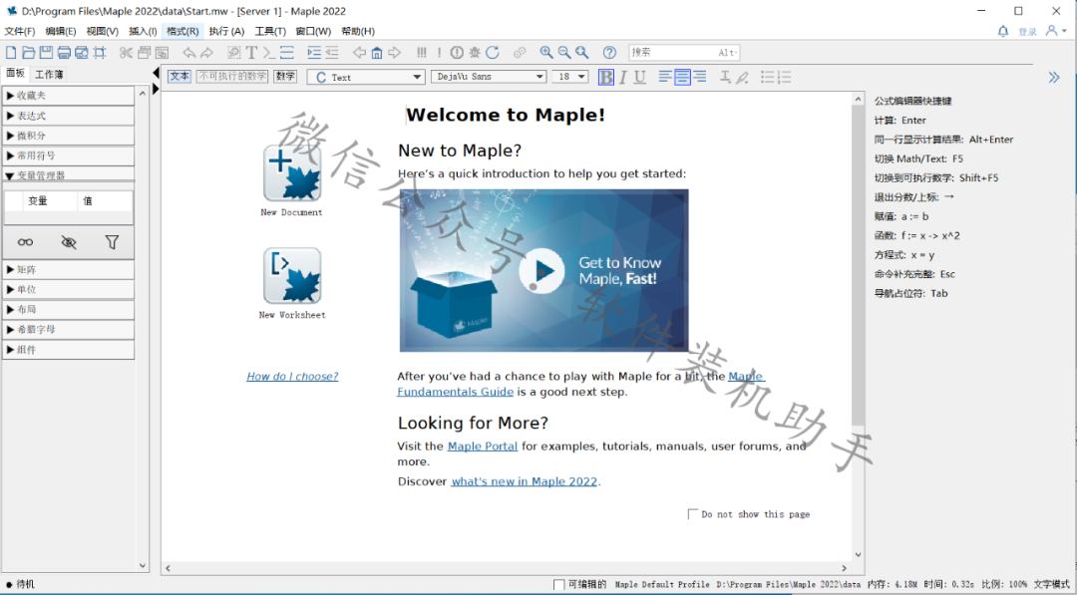The width and height of the screenshot is (1077, 595).
Task: Switch to 文本 text mode
Action: click(x=179, y=76)
